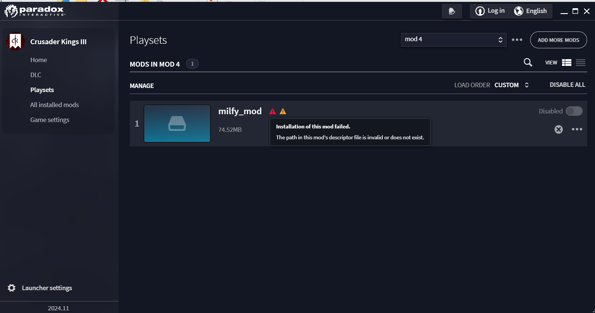The height and width of the screenshot is (313, 595).
Task: Open All installed mods
Action: coord(54,105)
